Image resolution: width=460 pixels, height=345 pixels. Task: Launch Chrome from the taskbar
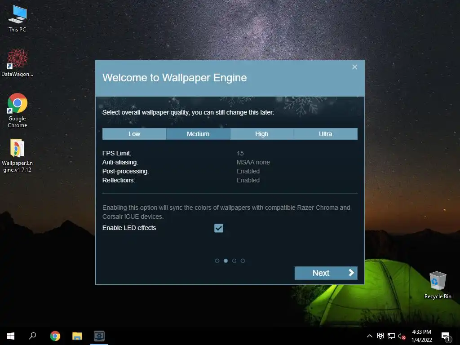point(55,336)
